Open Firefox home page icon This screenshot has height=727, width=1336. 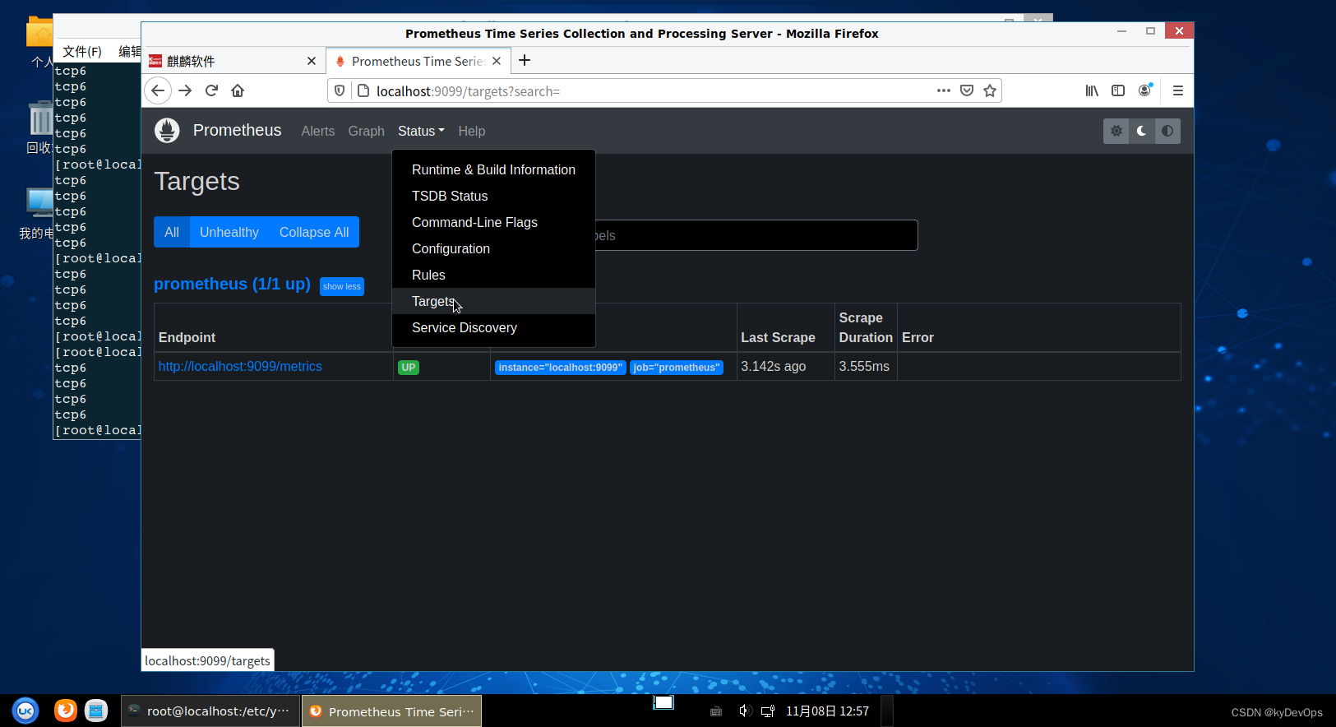pyautogui.click(x=238, y=90)
